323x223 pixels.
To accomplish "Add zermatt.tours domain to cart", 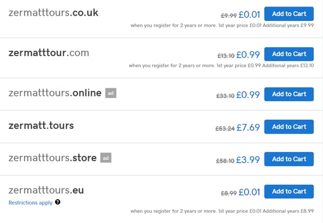I will [289, 127].
